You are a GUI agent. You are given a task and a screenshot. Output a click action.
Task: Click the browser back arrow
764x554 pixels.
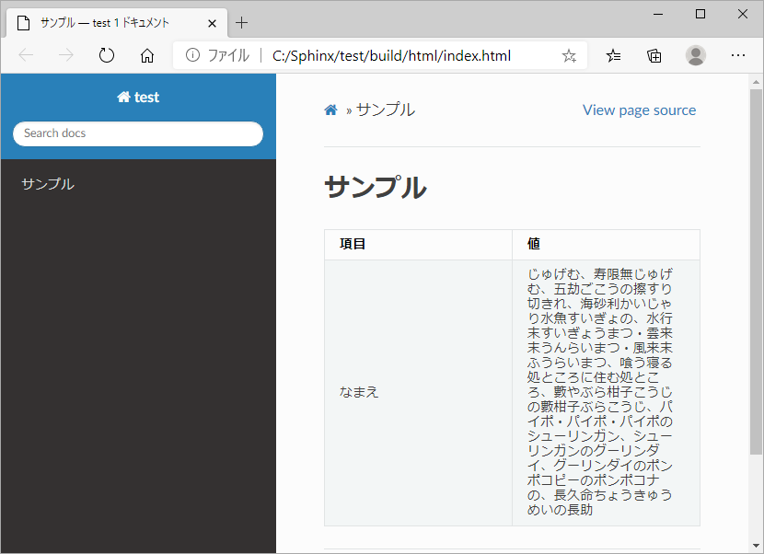[x=26, y=55]
